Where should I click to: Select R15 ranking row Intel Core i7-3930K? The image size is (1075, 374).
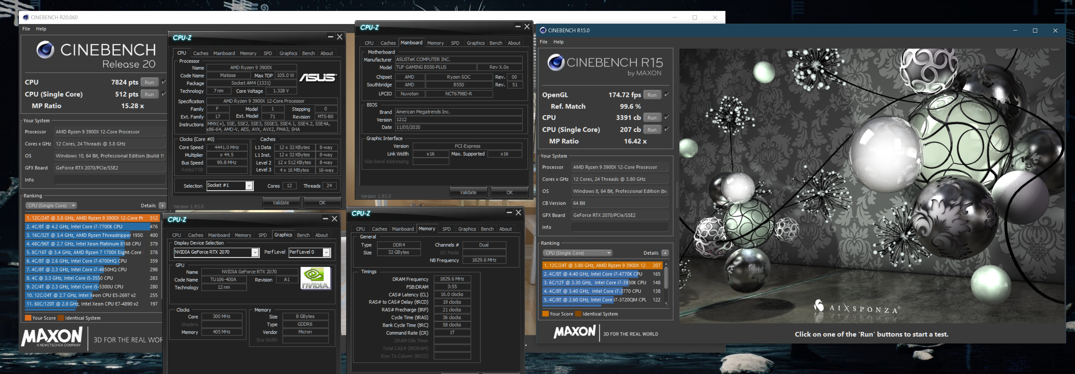pyautogui.click(x=602, y=283)
